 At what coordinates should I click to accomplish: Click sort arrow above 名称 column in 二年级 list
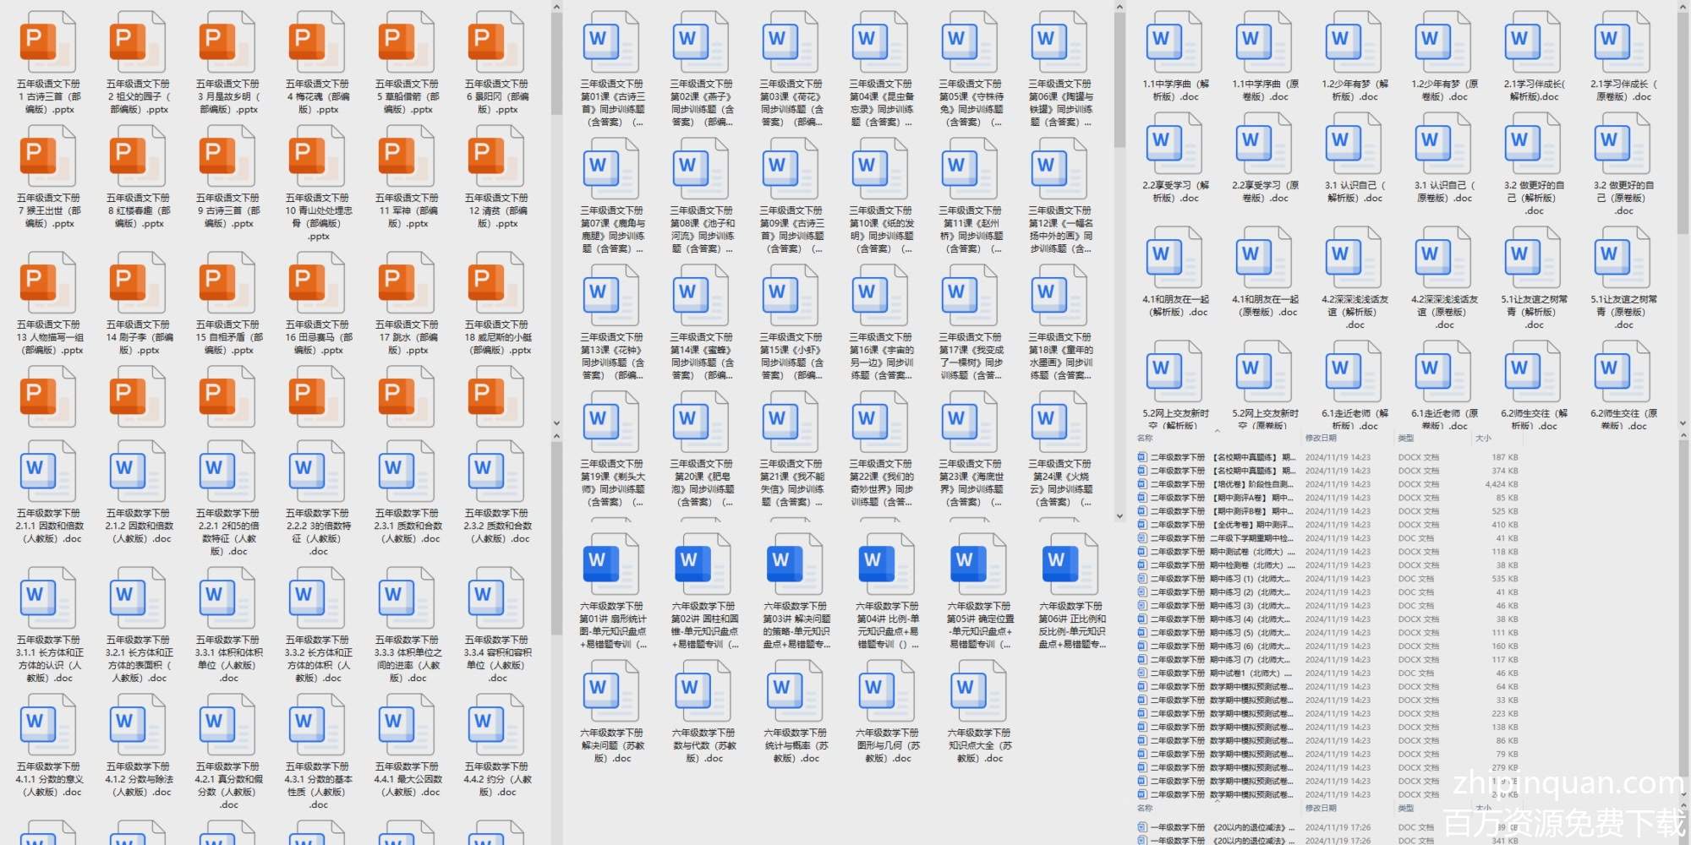[x=1218, y=430]
